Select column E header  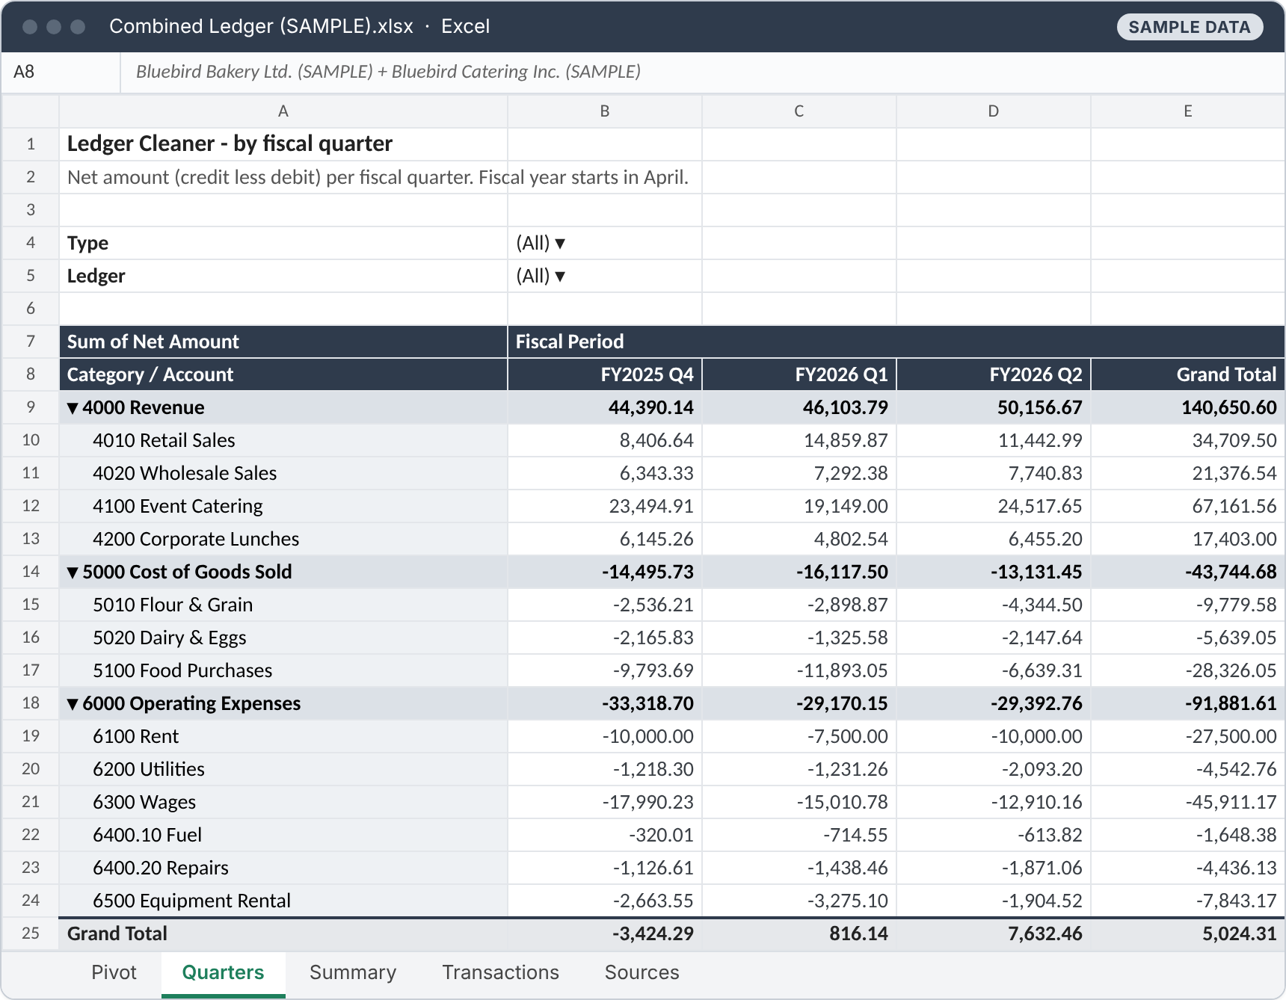(x=1187, y=111)
